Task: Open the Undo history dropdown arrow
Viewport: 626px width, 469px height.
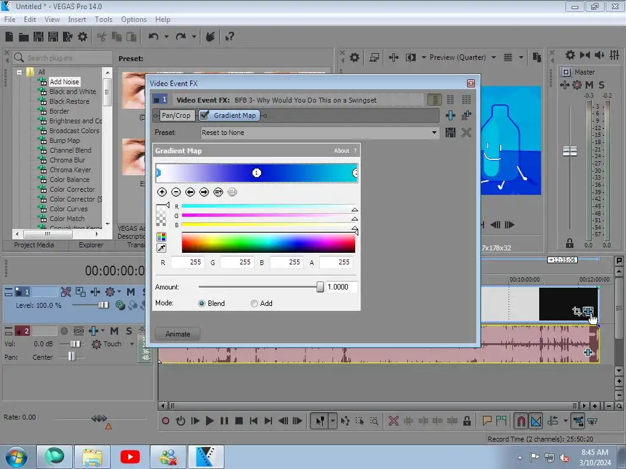Action: coord(166,37)
